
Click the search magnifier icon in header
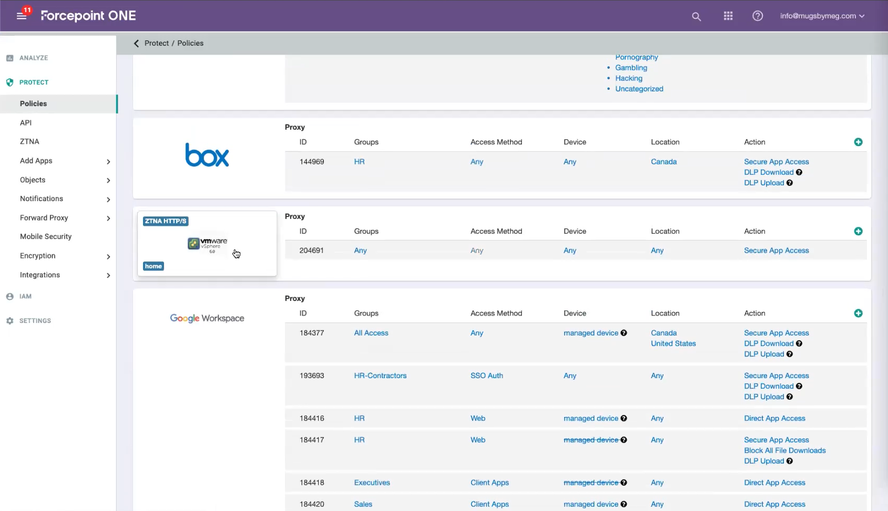click(696, 16)
